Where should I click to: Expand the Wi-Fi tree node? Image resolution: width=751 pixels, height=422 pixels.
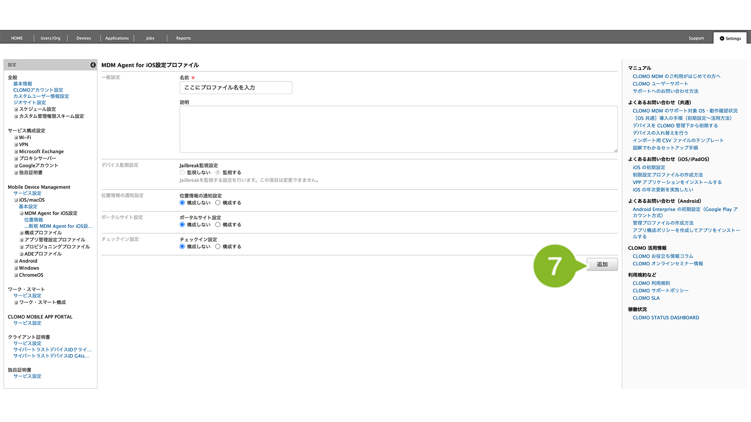pos(16,138)
